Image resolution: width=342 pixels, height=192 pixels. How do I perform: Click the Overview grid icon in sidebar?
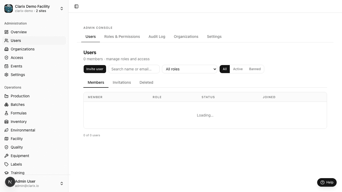tap(6, 32)
